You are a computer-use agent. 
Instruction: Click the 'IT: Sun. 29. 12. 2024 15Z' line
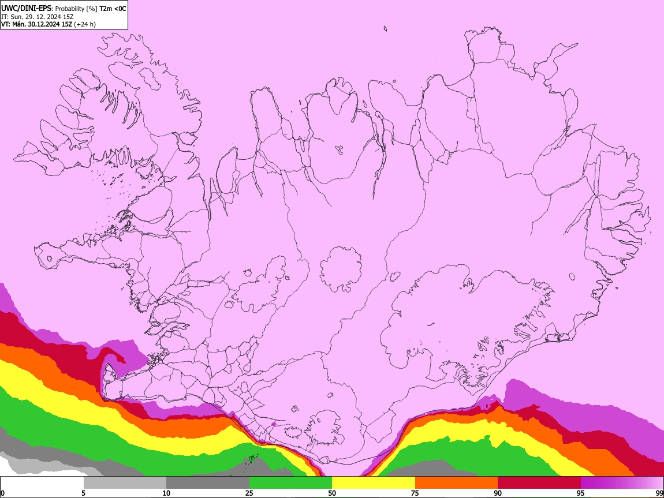(x=38, y=17)
